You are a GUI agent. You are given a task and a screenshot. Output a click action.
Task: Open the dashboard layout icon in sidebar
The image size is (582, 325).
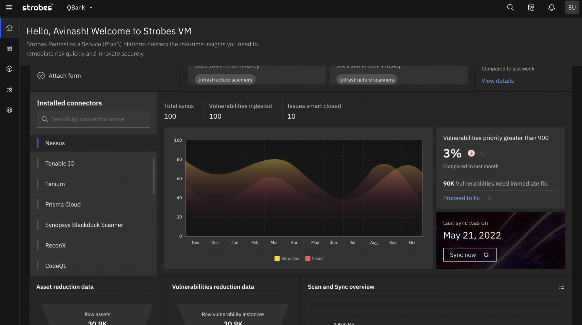click(9, 49)
